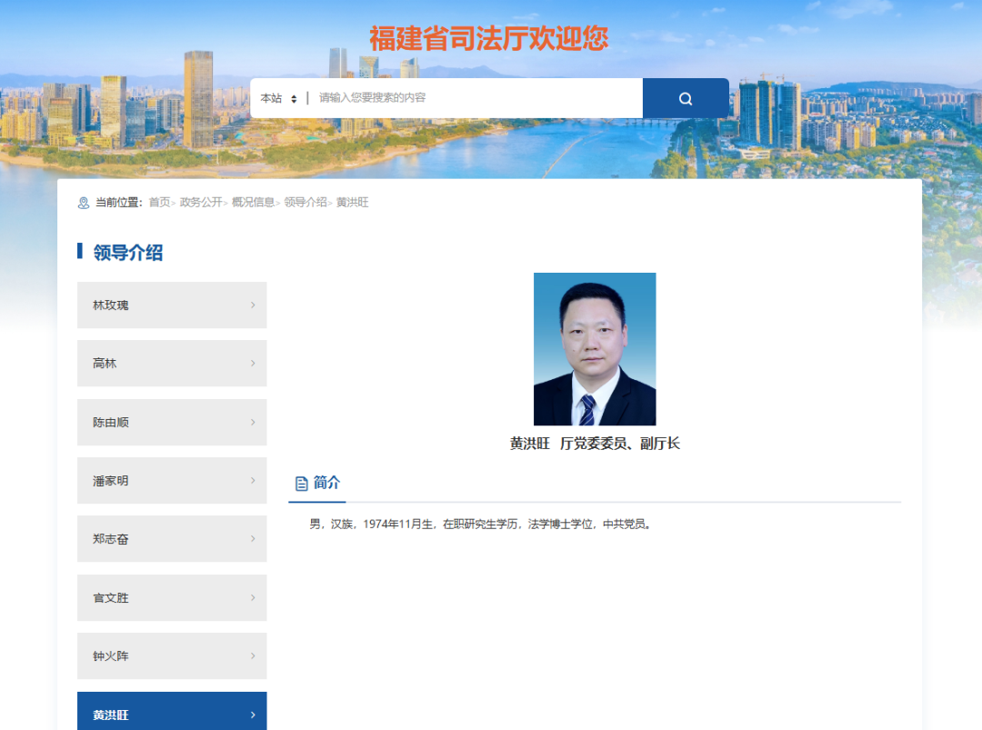The width and height of the screenshot is (982, 730).
Task: Click the 简介 tab
Action: [x=326, y=484]
